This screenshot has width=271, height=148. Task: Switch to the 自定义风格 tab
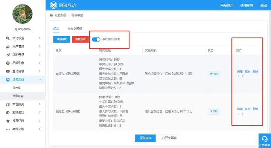[x=75, y=29]
